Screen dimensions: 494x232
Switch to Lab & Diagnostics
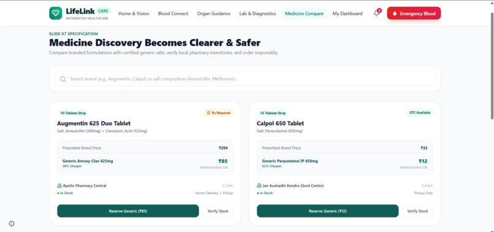tap(257, 13)
